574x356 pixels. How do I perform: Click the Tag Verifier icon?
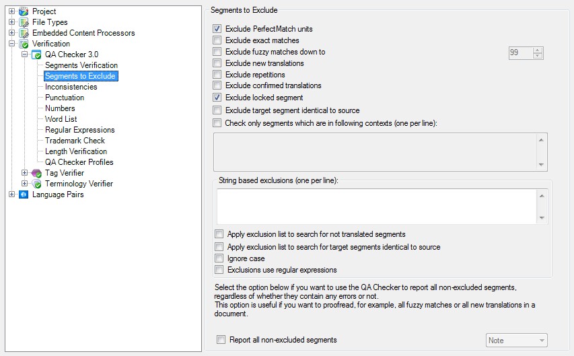tap(37, 173)
